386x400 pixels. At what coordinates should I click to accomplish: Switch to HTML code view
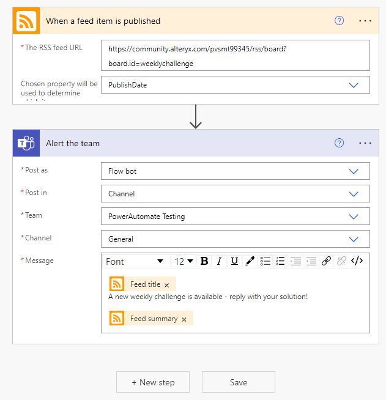357,261
